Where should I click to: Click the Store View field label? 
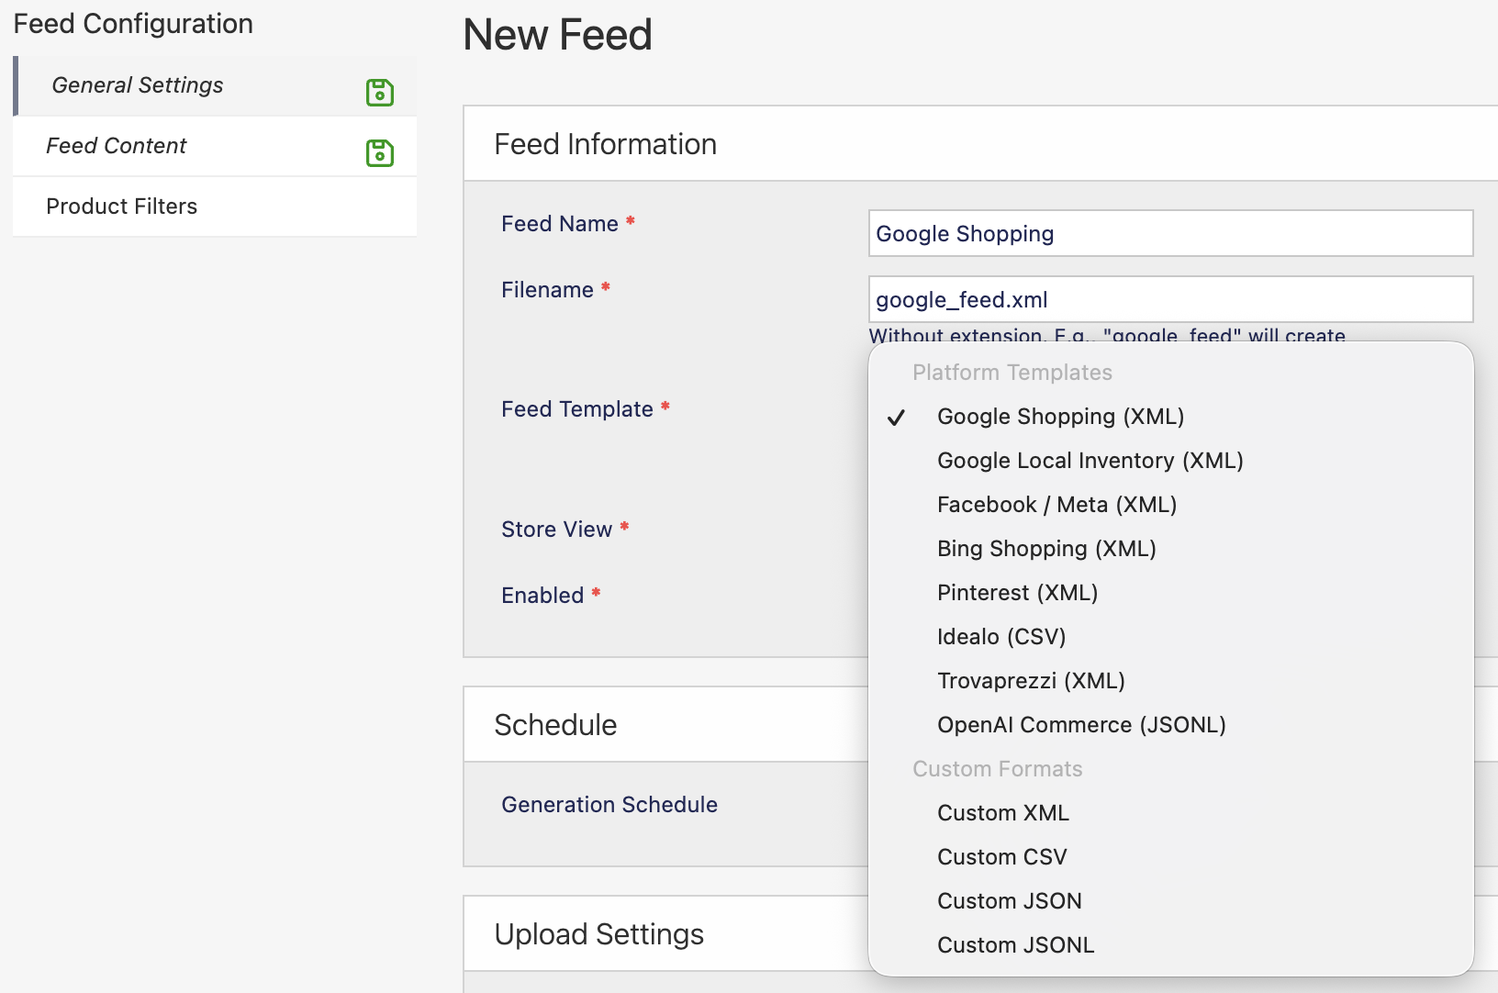pos(556,530)
